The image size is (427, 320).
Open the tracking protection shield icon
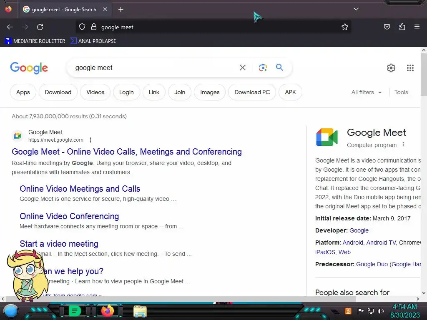(82, 27)
